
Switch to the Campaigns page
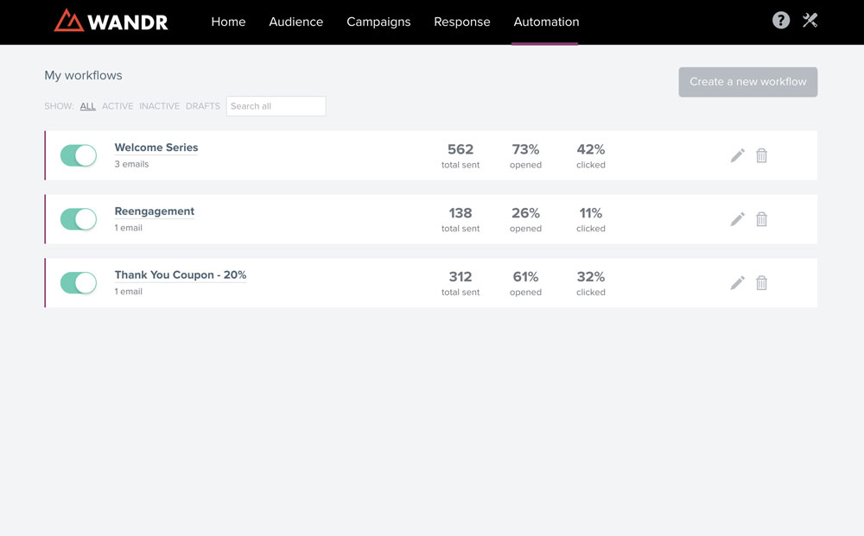point(378,22)
